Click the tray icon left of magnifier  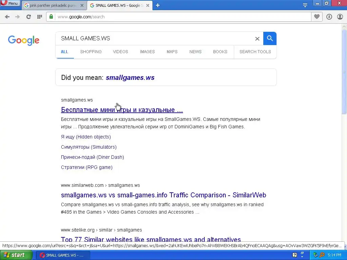(x=315, y=255)
